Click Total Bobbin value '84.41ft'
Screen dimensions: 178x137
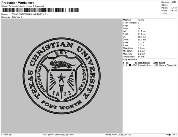141,57
